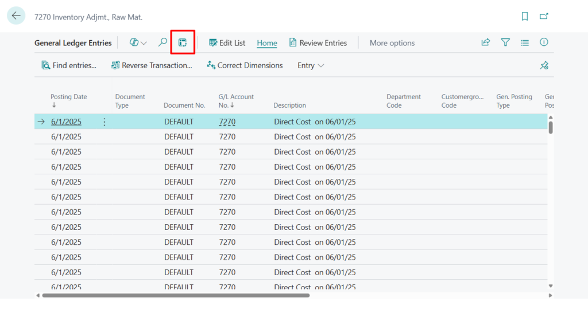This screenshot has height=309, width=588.
Task: Bookmark this page with the bookmark icon
Action: 524,17
